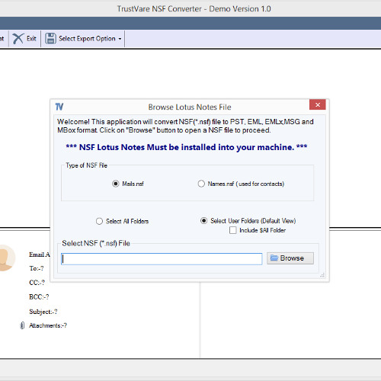381x381 pixels.
Task: Select All Folders radio button
Action: [x=99, y=221]
